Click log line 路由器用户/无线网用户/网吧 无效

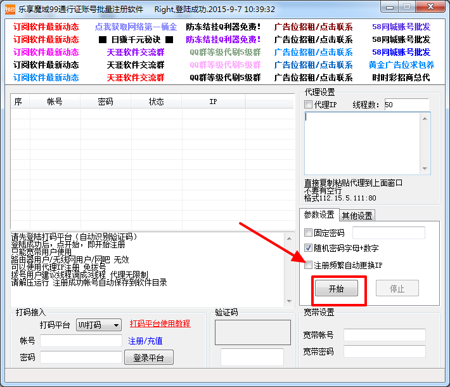[70, 259]
